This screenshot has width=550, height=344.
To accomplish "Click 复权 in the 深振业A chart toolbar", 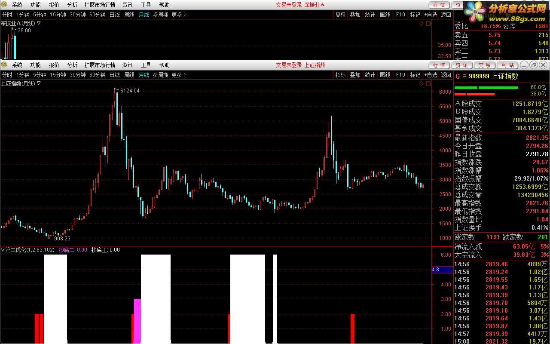I will tap(341, 15).
